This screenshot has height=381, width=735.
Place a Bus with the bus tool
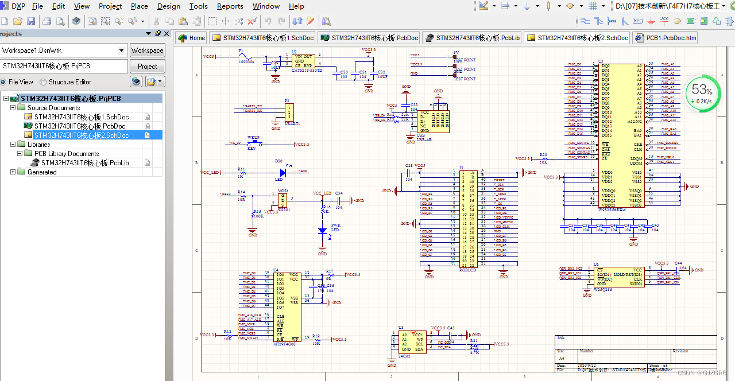(x=597, y=22)
